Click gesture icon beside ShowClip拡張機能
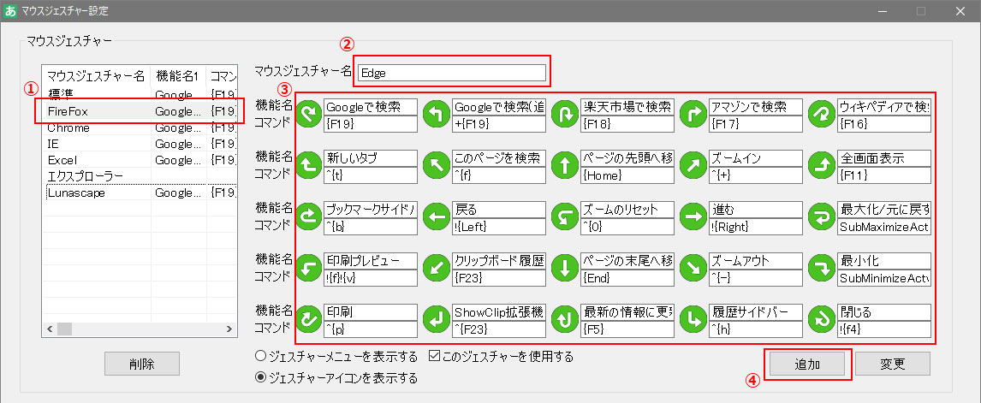Viewport: 981px width, 403px height. tap(437, 320)
